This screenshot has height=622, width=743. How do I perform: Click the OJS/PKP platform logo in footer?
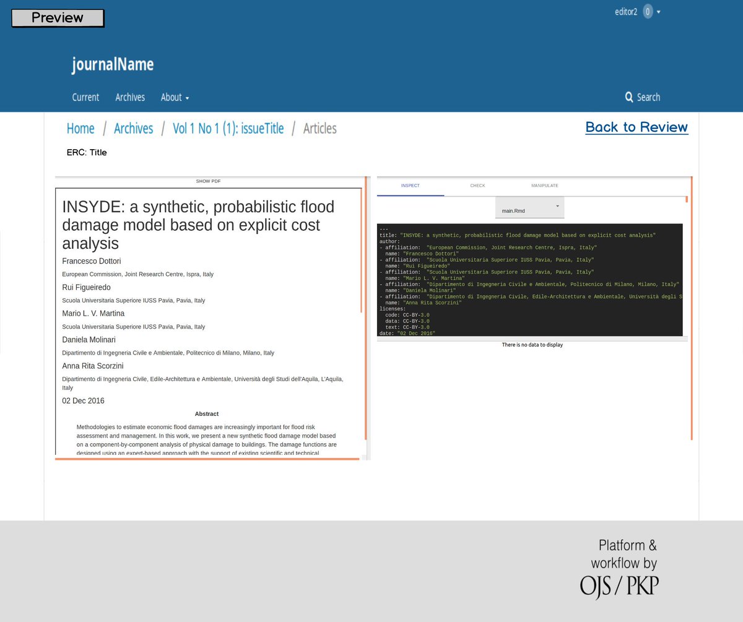(619, 583)
